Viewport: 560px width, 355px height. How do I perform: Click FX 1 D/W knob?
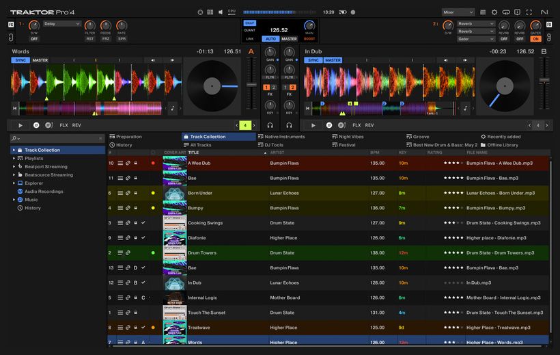(34, 25)
